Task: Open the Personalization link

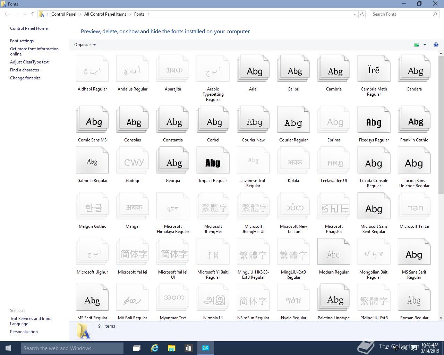Action: [24, 332]
